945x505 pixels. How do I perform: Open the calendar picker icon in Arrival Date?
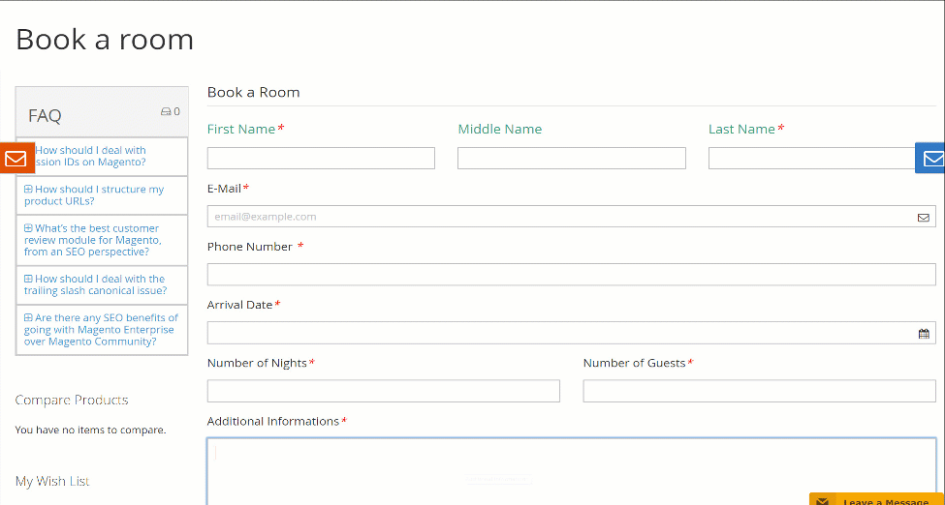tap(923, 334)
